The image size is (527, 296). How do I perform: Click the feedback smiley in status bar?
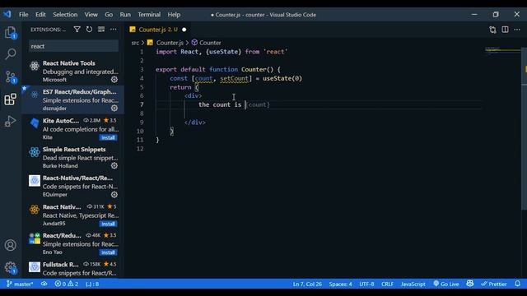click(470, 284)
